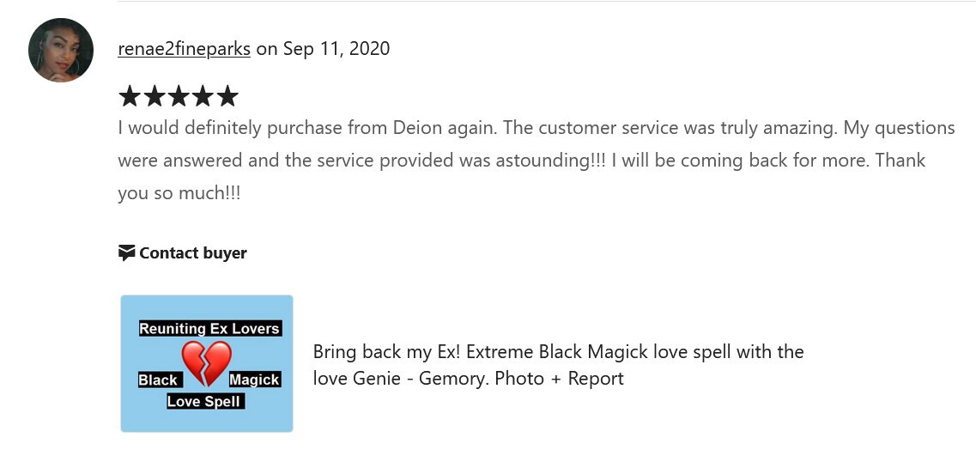Click the broken heart emoji in the thumbnail
Image resolution: width=976 pixels, height=468 pixels.
tap(207, 363)
